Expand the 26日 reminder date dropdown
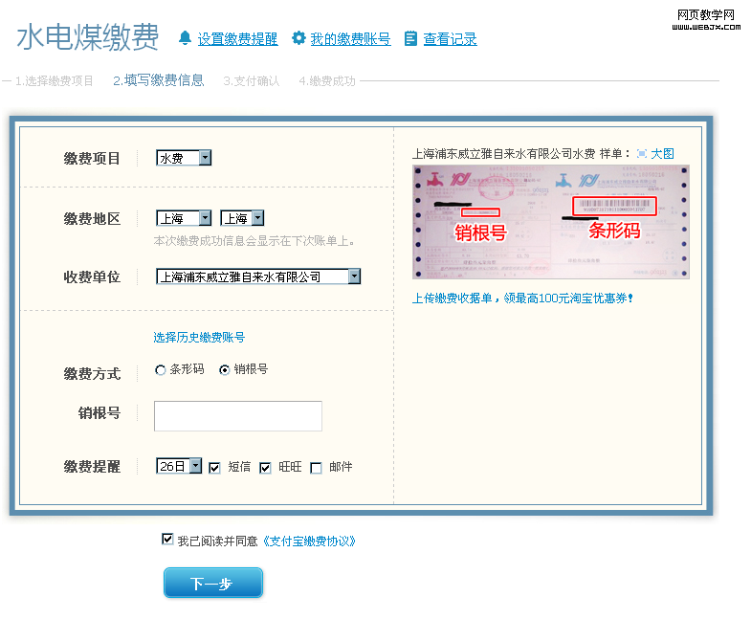 (x=179, y=466)
